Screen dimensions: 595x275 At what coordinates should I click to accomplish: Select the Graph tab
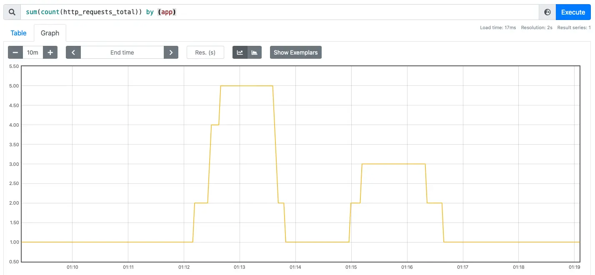tap(50, 33)
